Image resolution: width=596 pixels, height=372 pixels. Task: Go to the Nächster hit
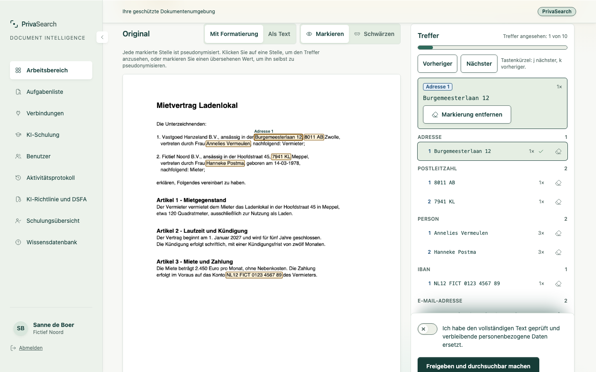[479, 64]
